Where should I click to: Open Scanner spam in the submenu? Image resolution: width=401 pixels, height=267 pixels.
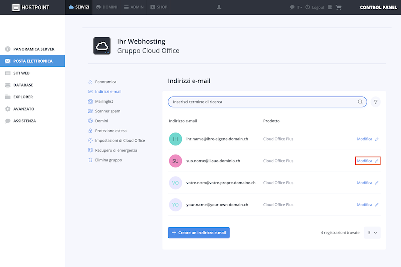pos(104,111)
